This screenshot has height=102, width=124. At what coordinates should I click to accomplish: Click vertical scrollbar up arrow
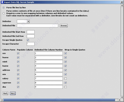(122, 5)
